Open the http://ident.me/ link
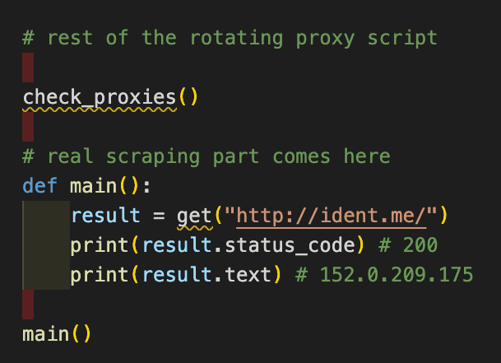501x363 pixels. [x=332, y=216]
